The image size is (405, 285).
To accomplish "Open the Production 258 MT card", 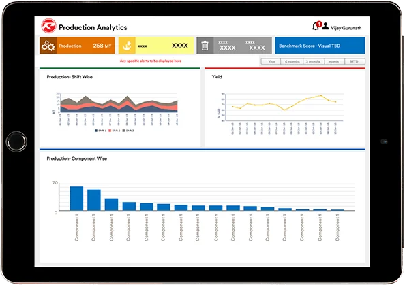I will [x=77, y=46].
